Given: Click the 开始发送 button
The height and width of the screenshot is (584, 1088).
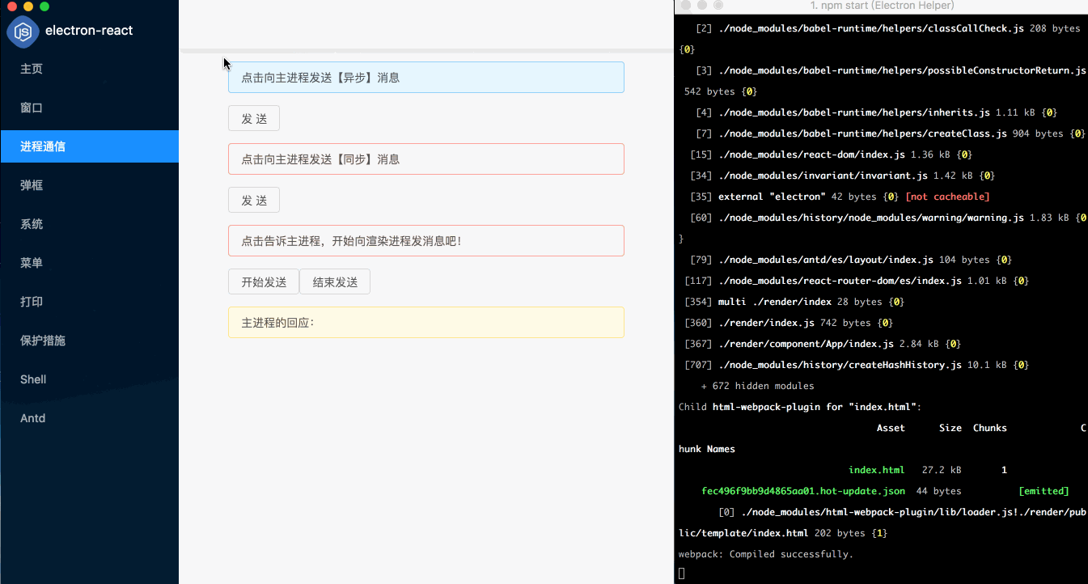Looking at the screenshot, I should [x=264, y=281].
